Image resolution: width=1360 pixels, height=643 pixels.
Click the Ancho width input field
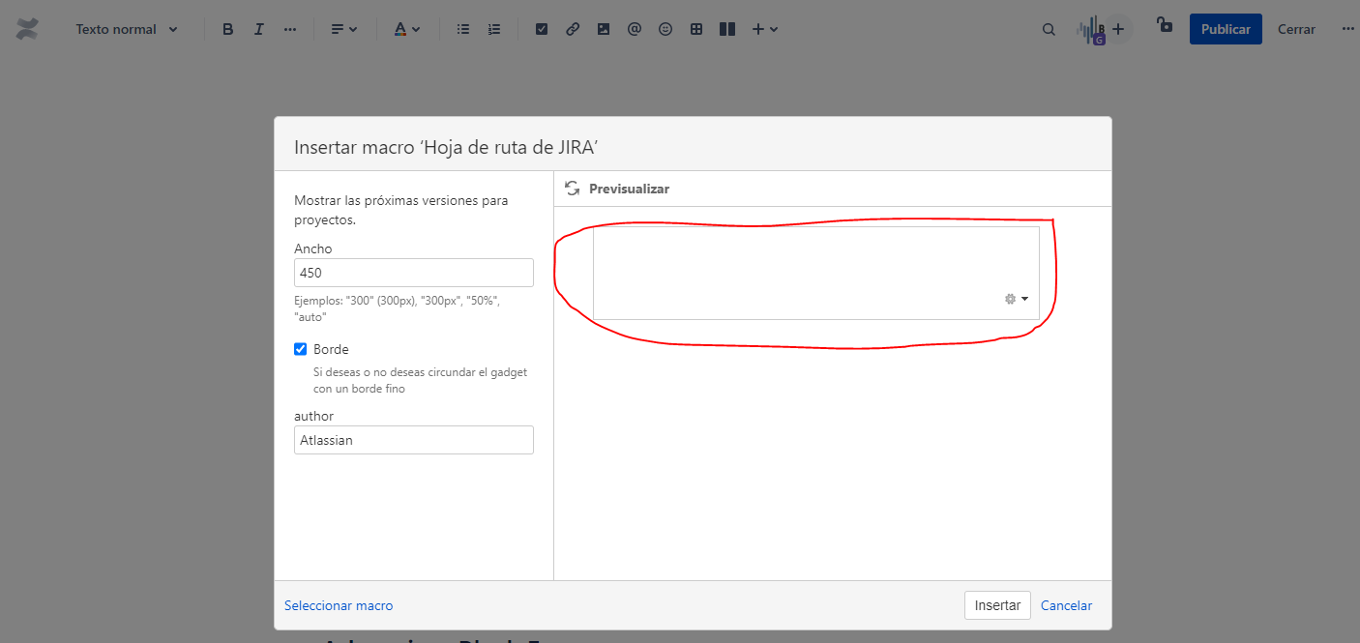click(x=414, y=273)
